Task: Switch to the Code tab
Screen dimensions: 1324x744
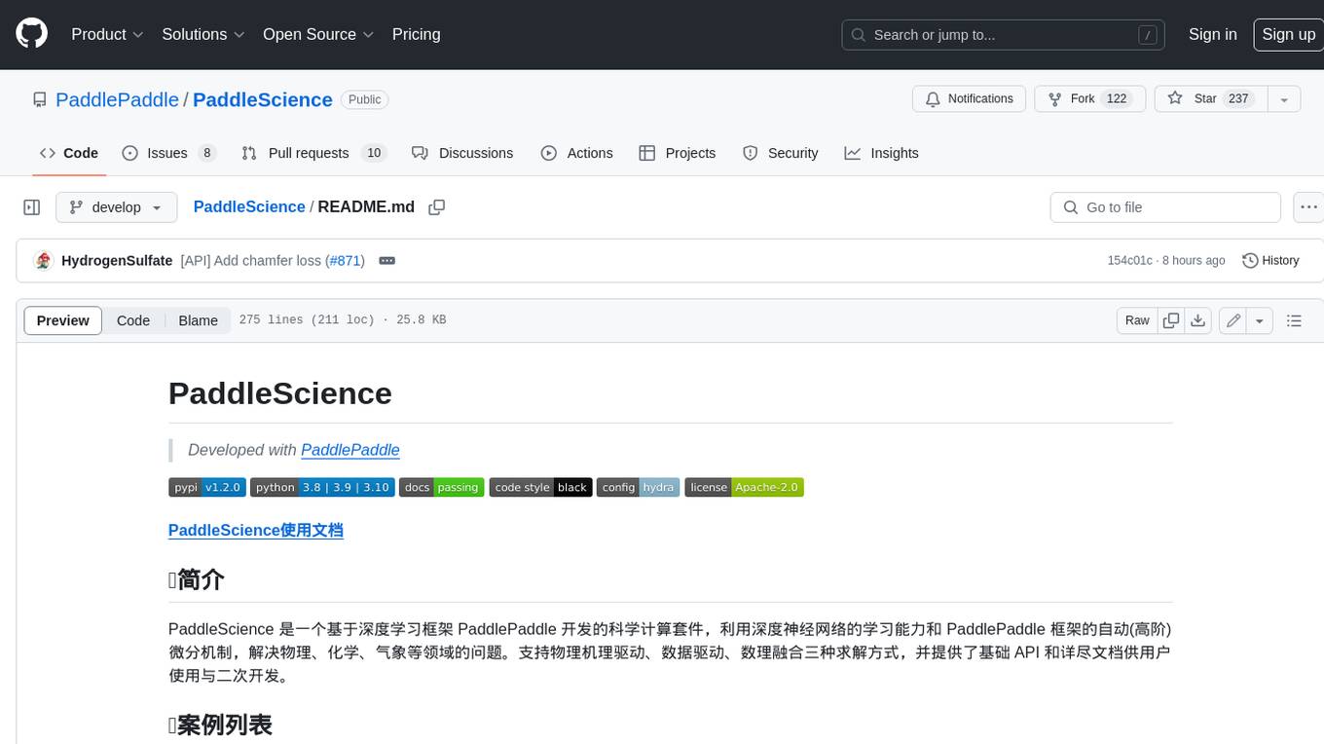Action: [x=68, y=153]
